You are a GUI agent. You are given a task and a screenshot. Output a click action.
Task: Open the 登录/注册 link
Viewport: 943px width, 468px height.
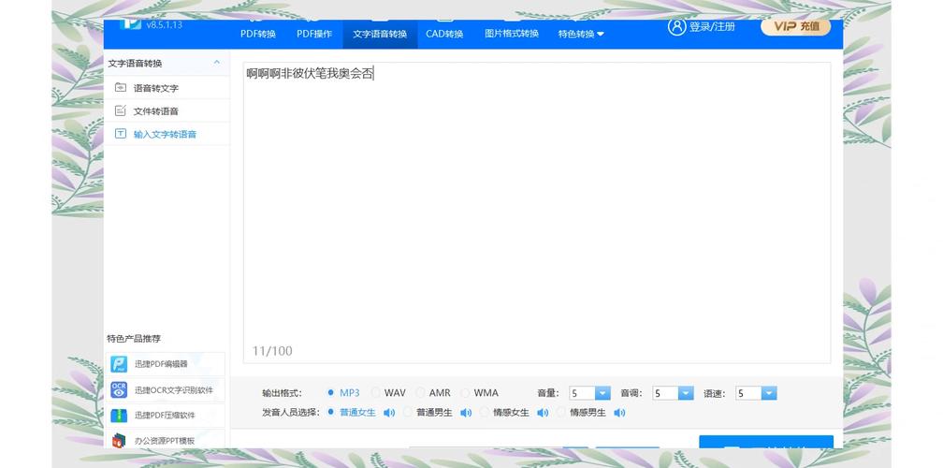tap(712, 27)
